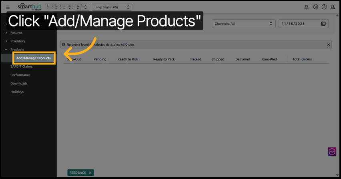Open the user account profile icon
Screen dimensions: 341x179
(333, 7)
